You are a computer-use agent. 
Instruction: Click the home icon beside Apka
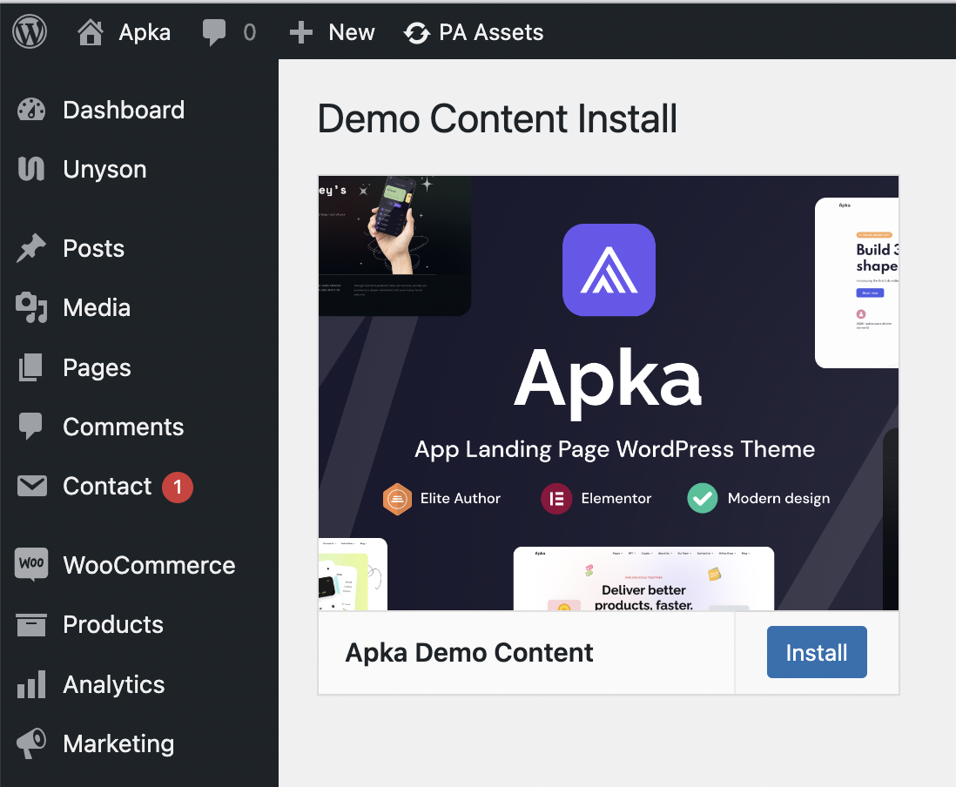pos(90,32)
